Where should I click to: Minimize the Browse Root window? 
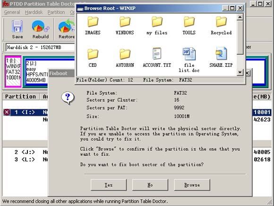[x=225, y=8]
